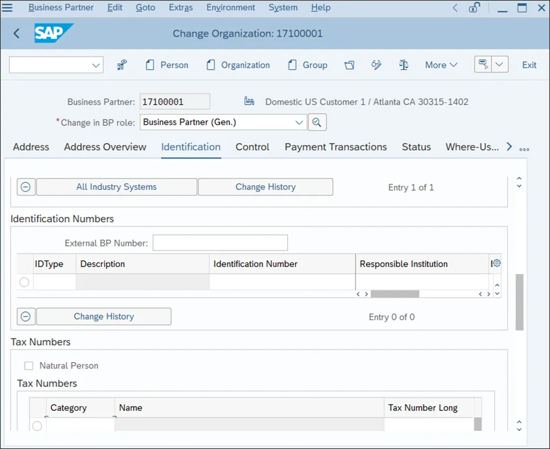Click the Description column header
The image size is (550, 449).
click(x=143, y=264)
